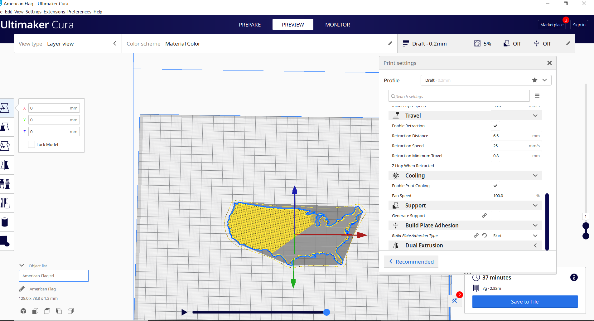The width and height of the screenshot is (594, 321).
Task: Switch to right side view cube icon
Action: [71, 311]
